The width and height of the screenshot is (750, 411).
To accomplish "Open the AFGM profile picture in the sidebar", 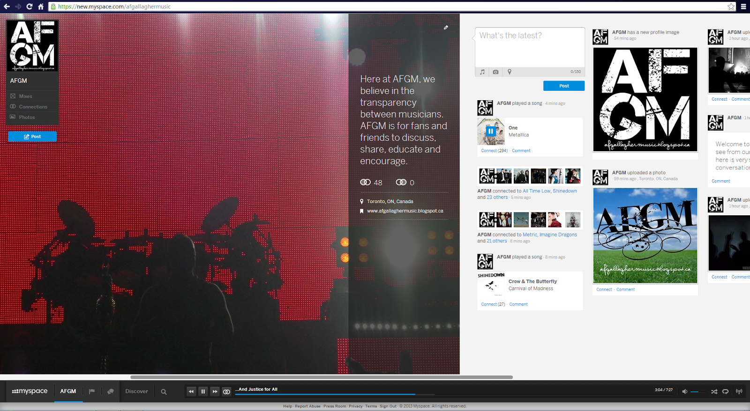I will (32, 46).
